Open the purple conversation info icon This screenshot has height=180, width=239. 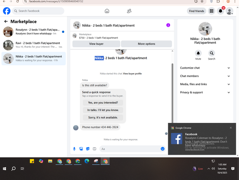click(168, 25)
